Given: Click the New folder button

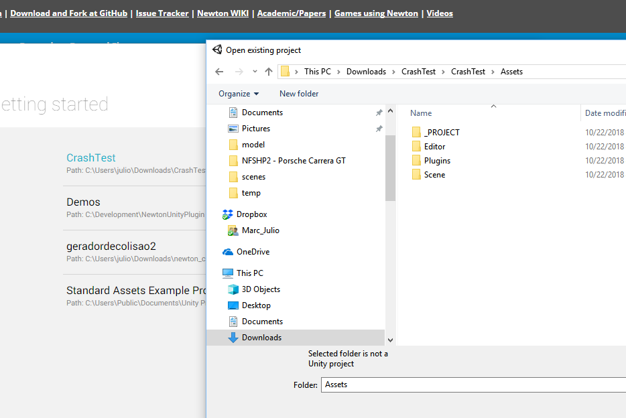Looking at the screenshot, I should point(299,94).
